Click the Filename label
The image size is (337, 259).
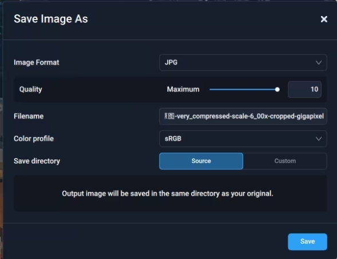[29, 116]
